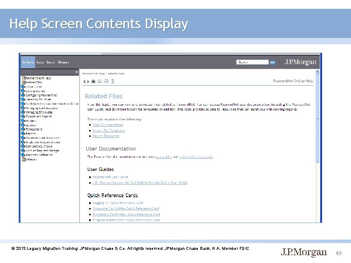Open Purchasing Cardholder Quick Reference Card link
351x263 pixels.
[x=126, y=214]
